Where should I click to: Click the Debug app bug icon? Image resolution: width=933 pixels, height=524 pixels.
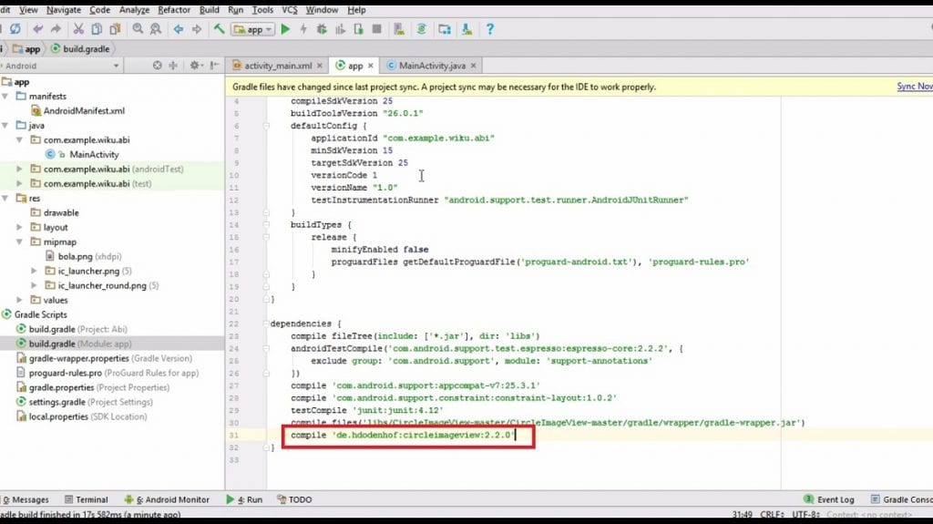pos(321,29)
